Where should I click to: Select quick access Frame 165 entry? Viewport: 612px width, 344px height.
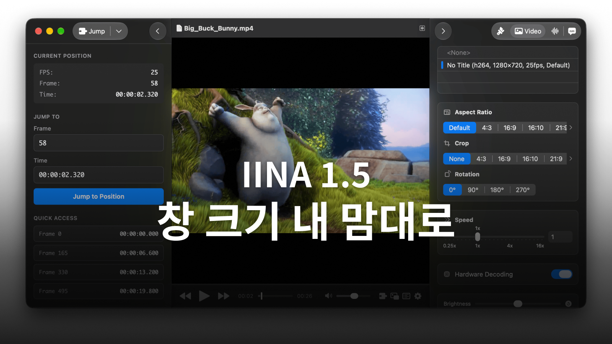pos(99,253)
